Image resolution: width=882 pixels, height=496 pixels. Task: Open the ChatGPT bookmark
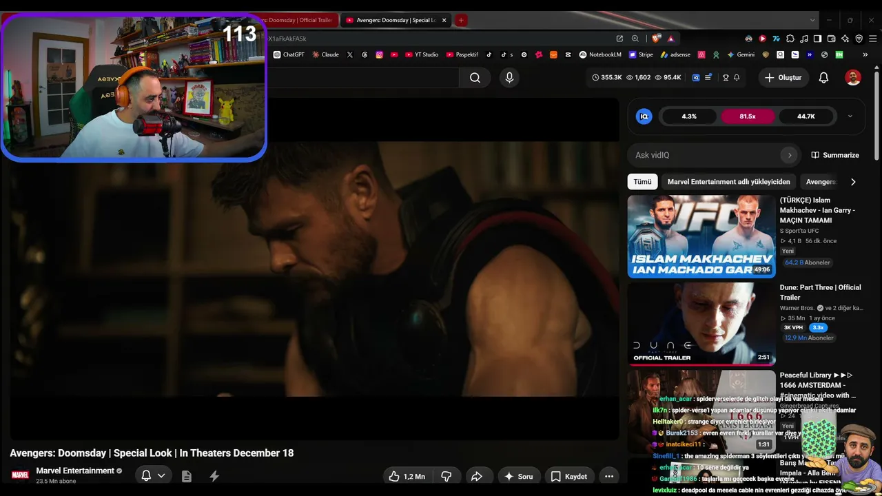pyautogui.click(x=289, y=54)
